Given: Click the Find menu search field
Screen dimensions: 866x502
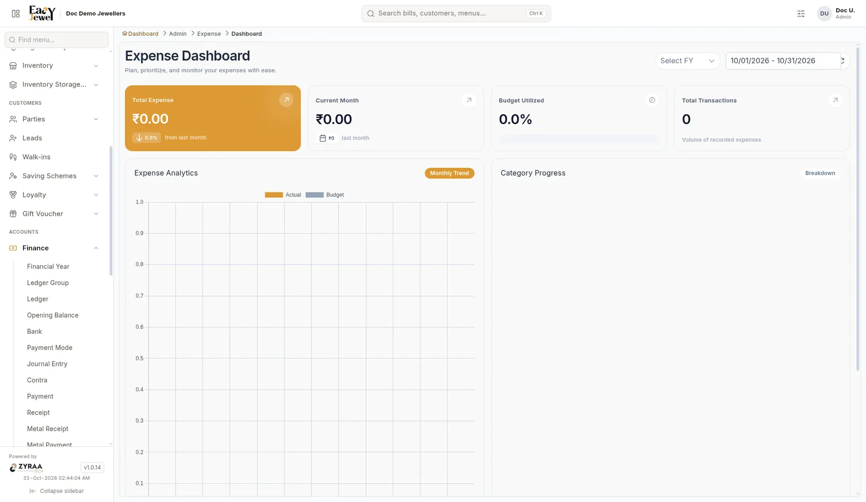Looking at the screenshot, I should pyautogui.click(x=57, y=39).
